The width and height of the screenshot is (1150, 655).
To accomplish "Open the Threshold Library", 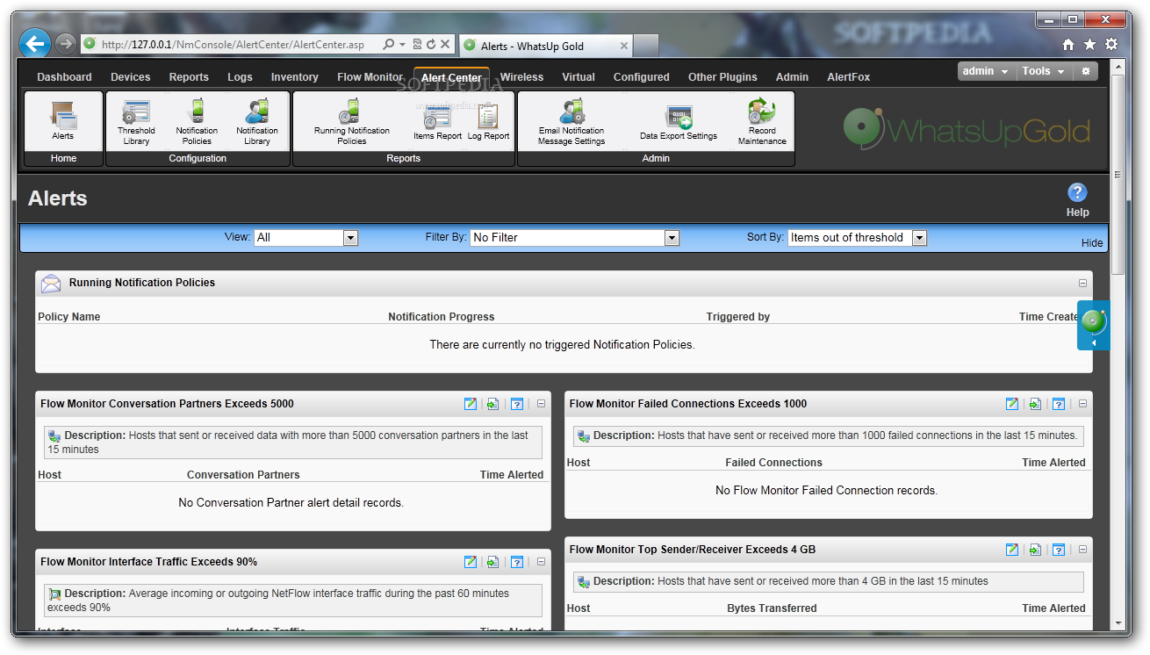I will (136, 122).
